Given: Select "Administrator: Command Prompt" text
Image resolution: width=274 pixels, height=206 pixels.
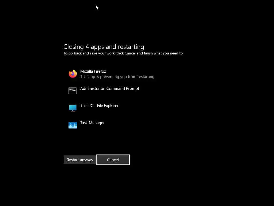Looking at the screenshot, I should [x=109, y=89].
